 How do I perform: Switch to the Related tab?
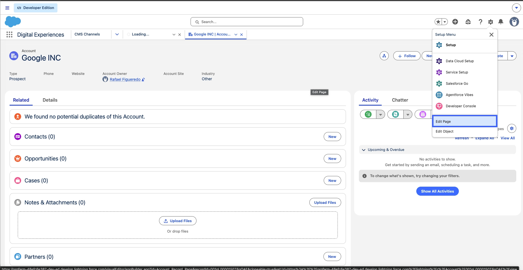coord(21,100)
